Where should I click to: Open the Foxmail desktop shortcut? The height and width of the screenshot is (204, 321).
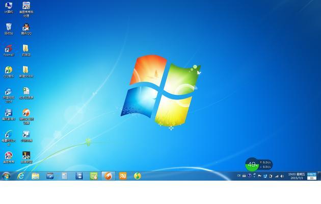[9, 50]
